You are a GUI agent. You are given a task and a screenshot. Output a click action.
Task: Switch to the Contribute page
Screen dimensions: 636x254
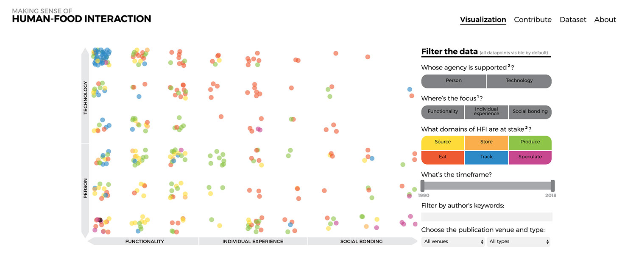tap(533, 19)
